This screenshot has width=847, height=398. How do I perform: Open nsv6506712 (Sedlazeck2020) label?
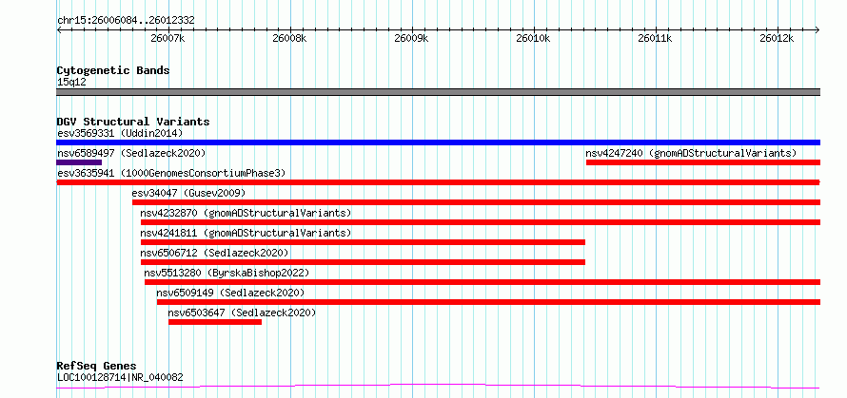214,253
